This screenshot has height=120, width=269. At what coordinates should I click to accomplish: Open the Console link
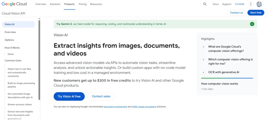click(x=240, y=4)
